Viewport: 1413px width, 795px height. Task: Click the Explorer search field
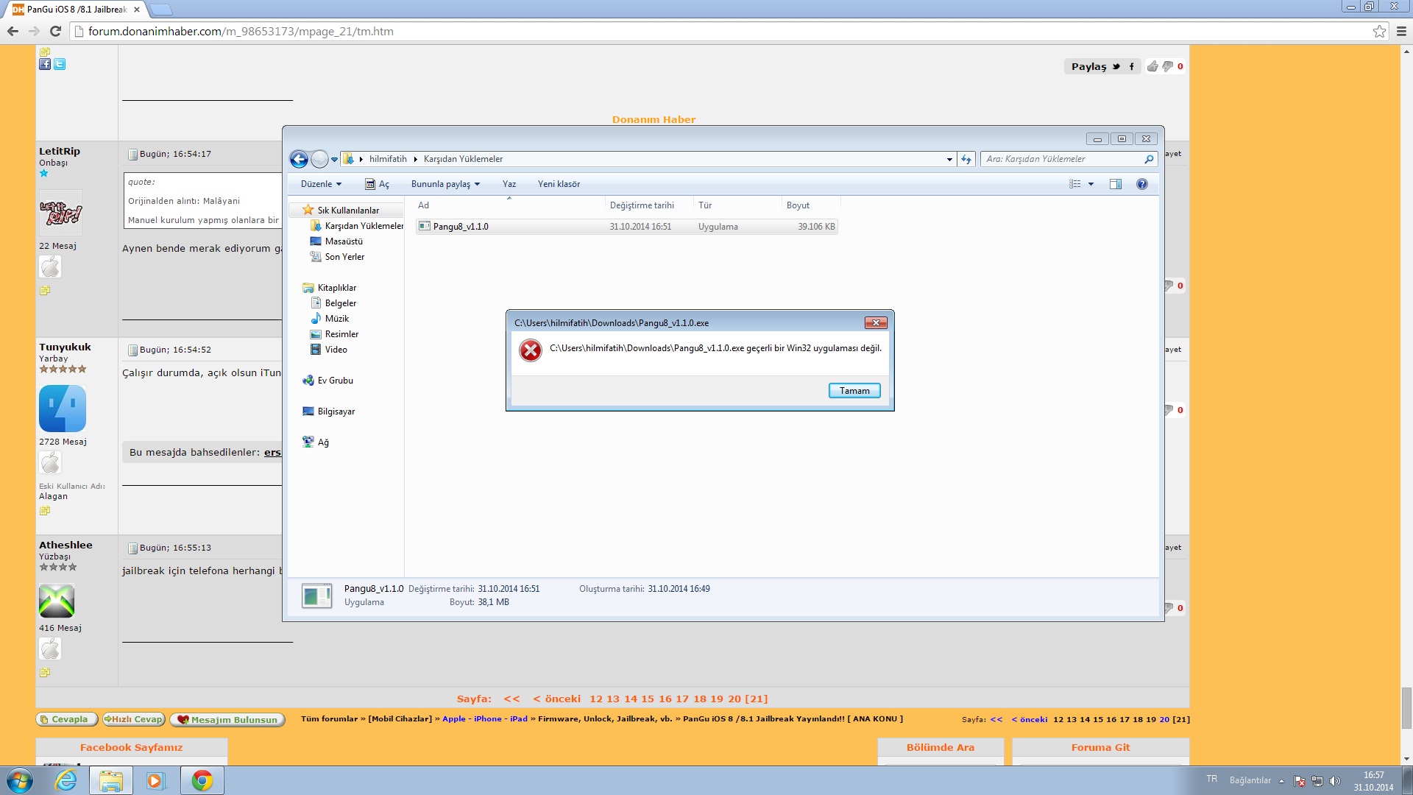[x=1069, y=159]
